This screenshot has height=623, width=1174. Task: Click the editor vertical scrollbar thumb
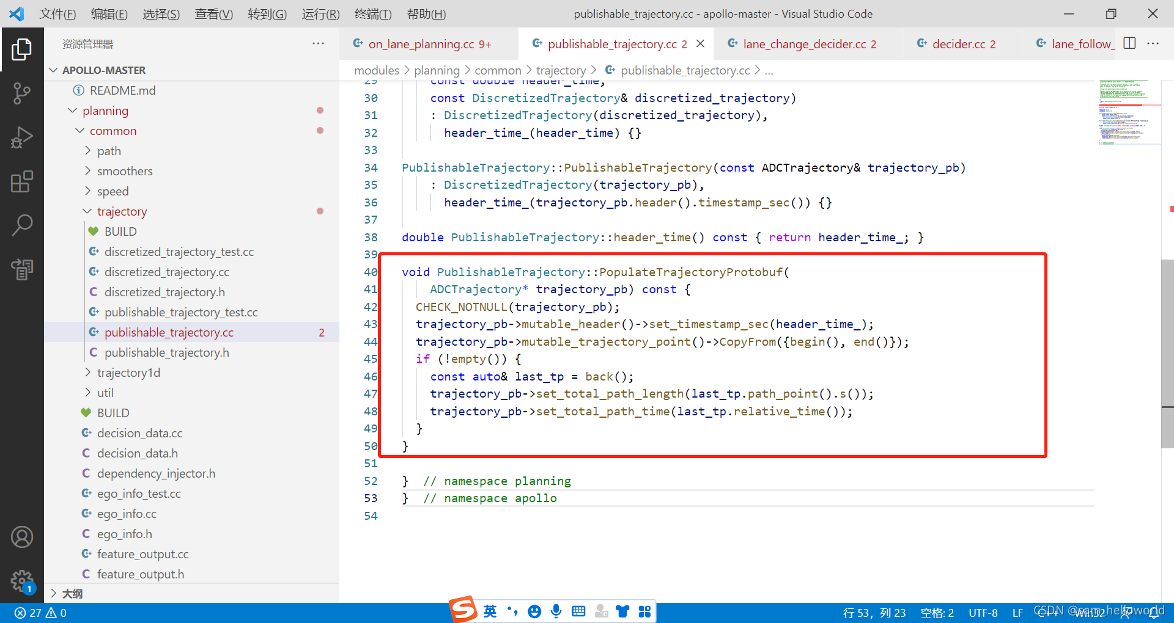(x=1167, y=354)
